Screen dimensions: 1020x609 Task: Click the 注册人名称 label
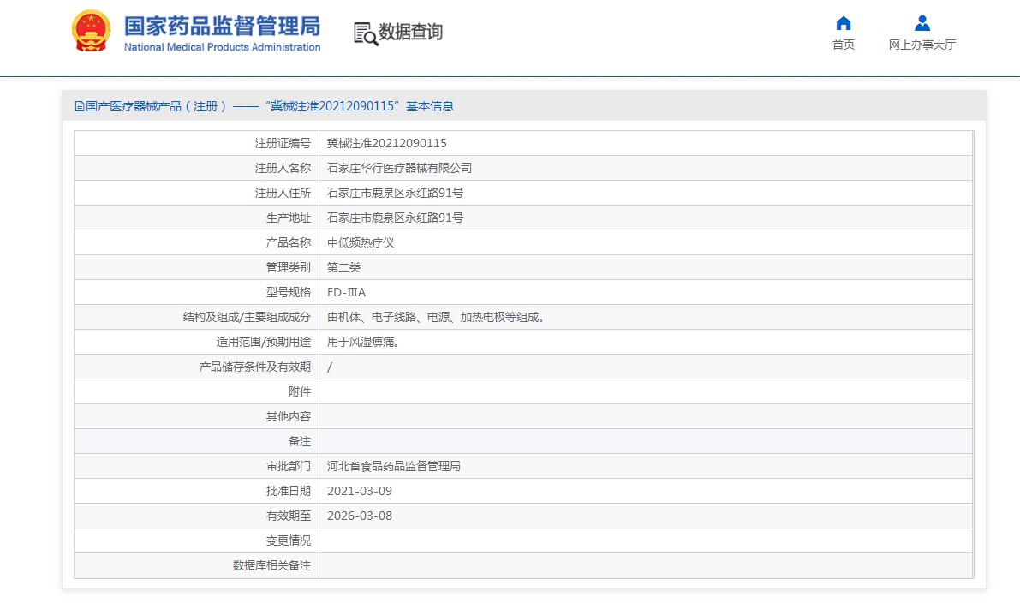click(x=283, y=168)
